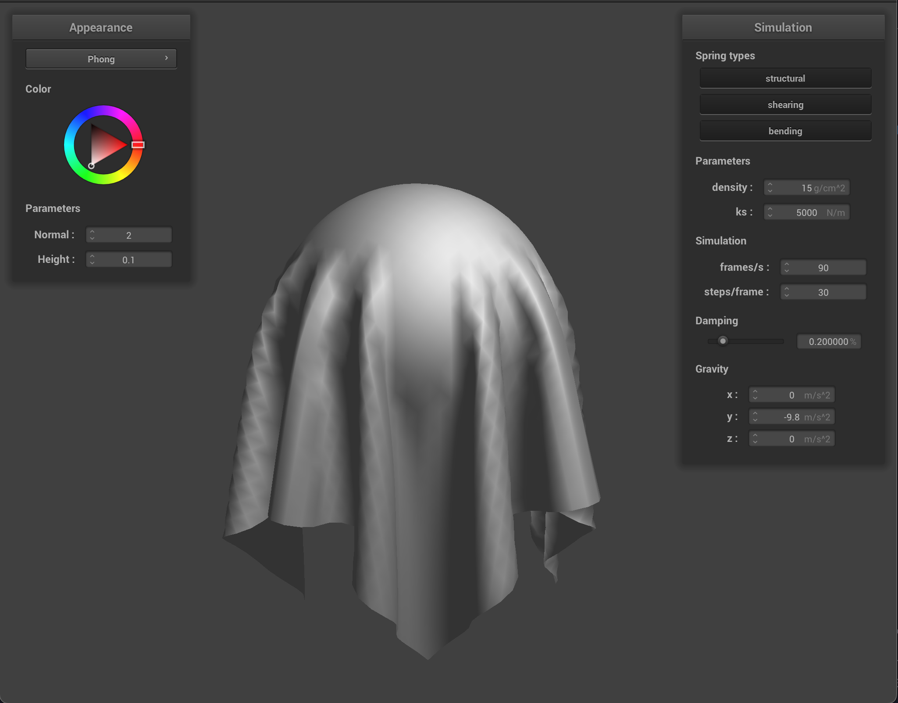Increment the frames/s stepper
This screenshot has height=703, width=898.
tap(787, 264)
